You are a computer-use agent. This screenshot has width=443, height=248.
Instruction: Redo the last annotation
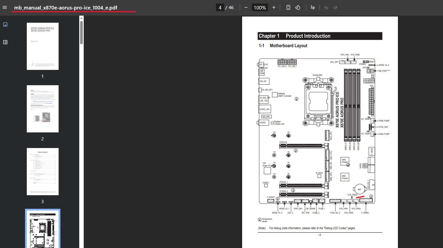[x=335, y=7]
